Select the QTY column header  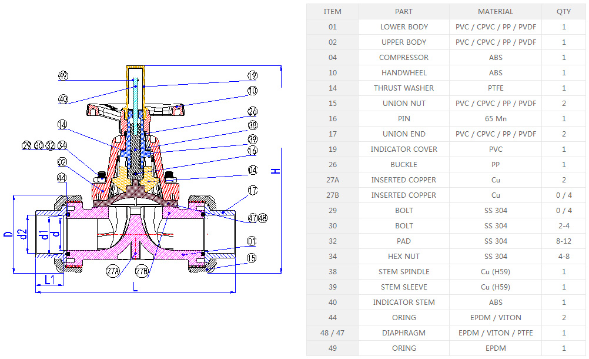[x=564, y=11]
